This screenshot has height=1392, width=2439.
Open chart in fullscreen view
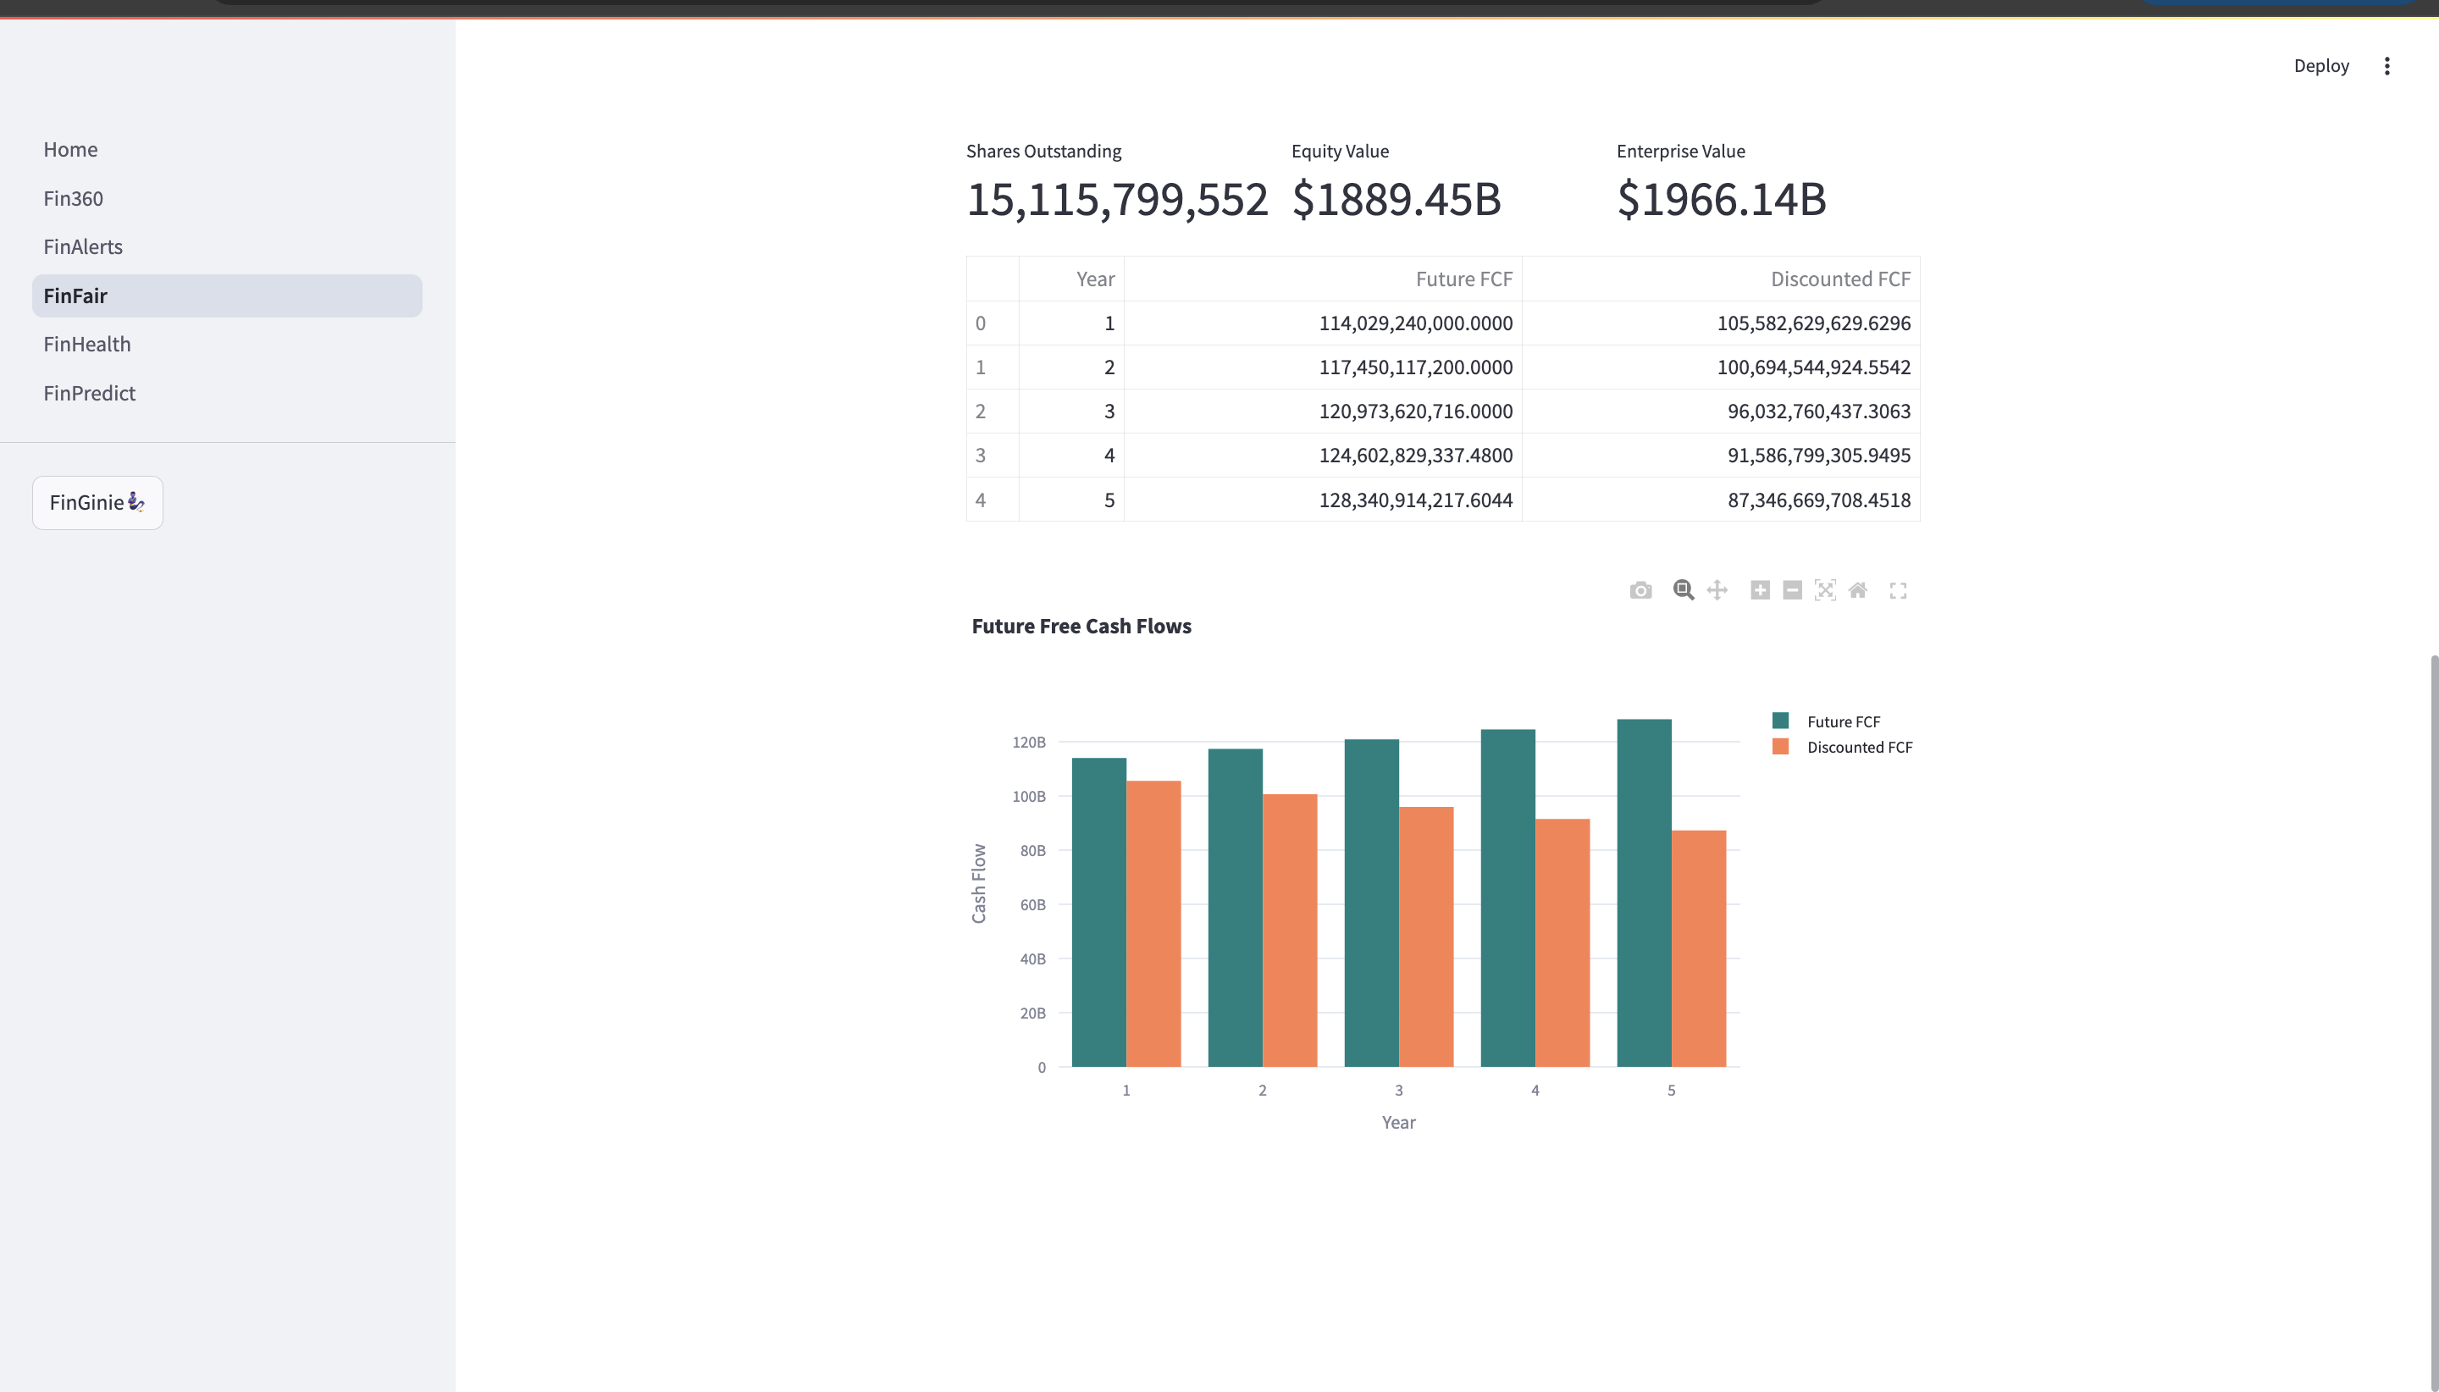1898,591
